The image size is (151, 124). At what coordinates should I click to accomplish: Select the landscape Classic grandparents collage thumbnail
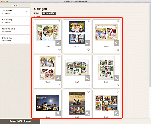coord(106,32)
